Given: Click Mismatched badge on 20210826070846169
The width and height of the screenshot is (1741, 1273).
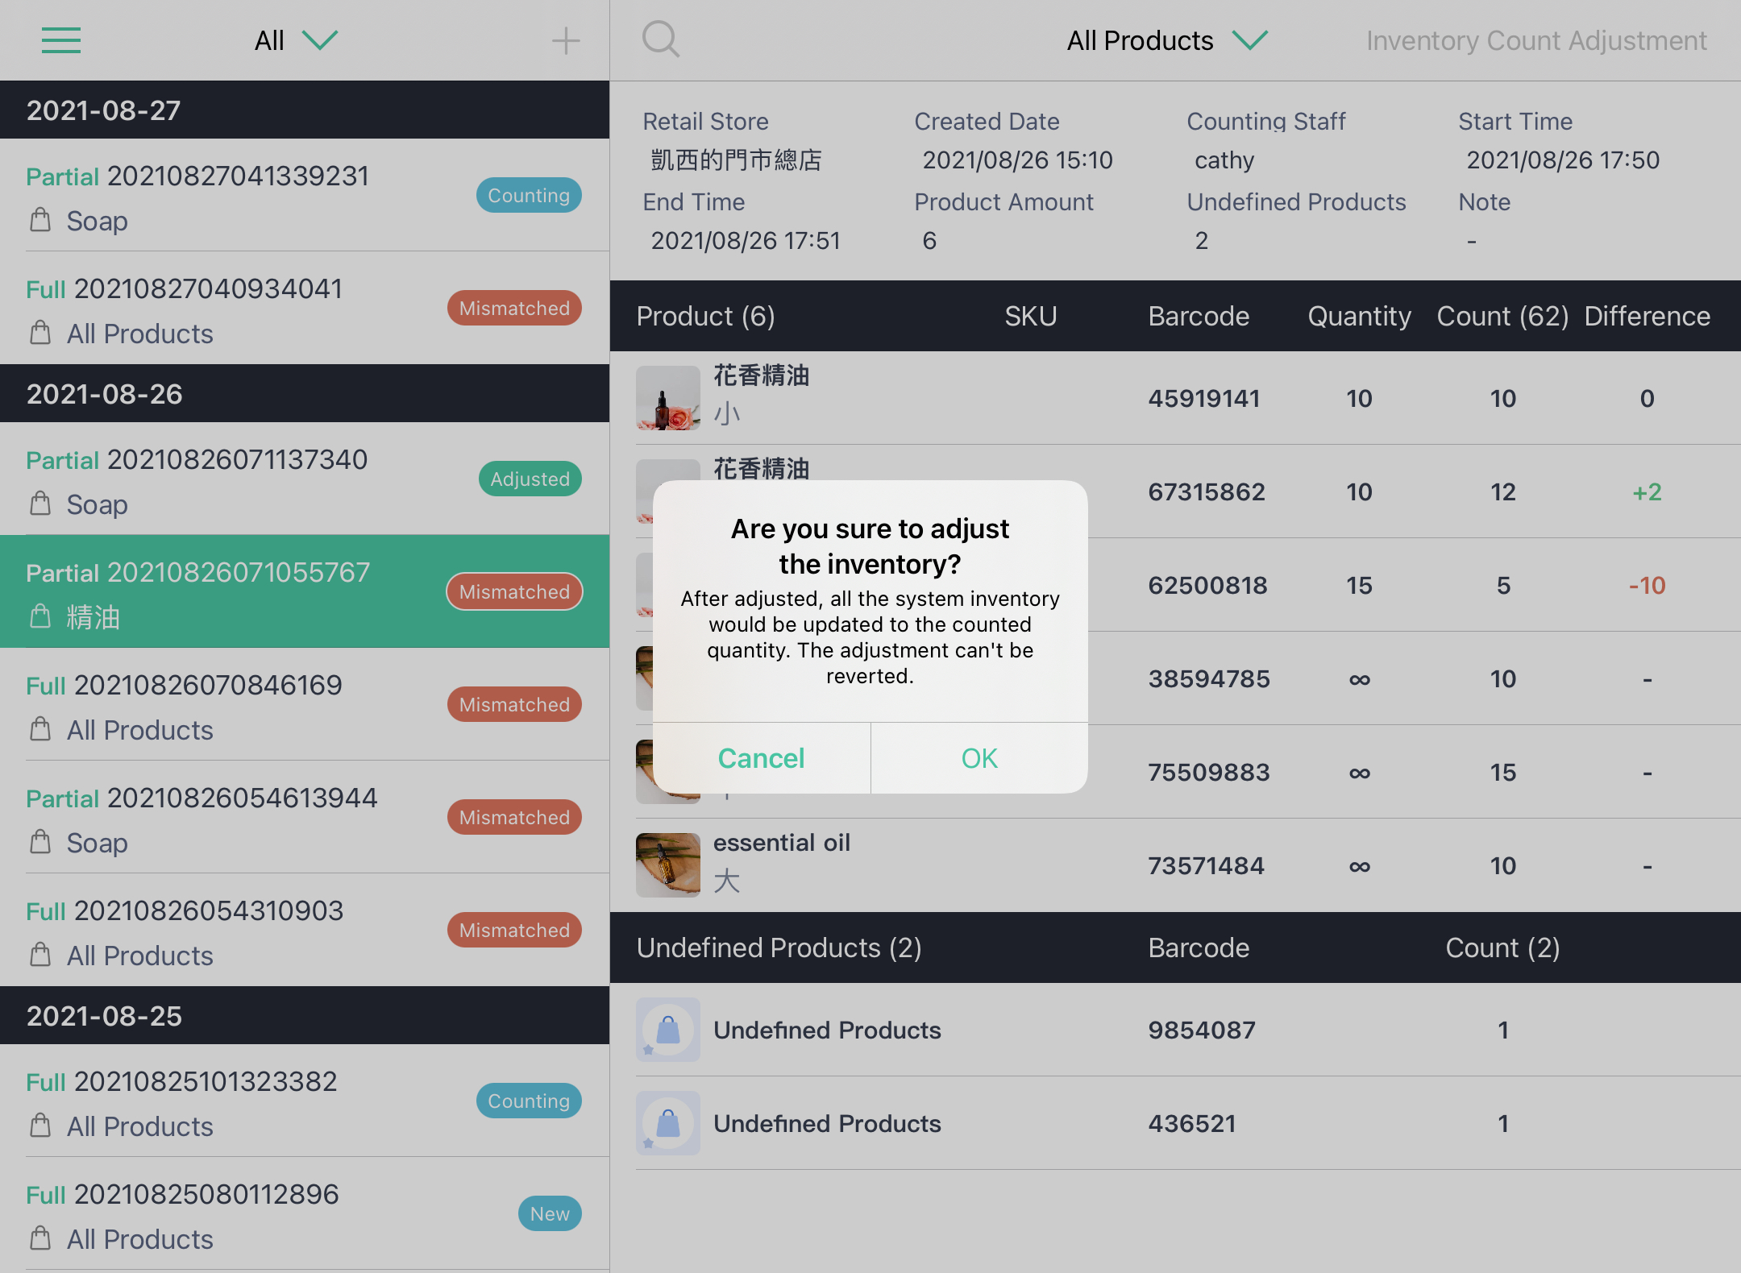Looking at the screenshot, I should (x=514, y=704).
